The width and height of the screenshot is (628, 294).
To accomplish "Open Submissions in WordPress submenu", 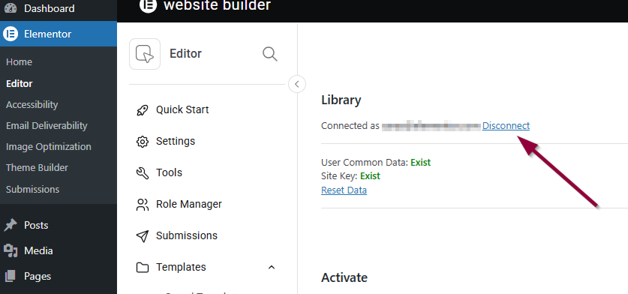I will (x=32, y=189).
